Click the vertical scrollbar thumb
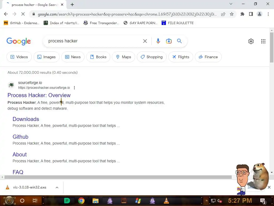274x206 pixels. [x=272, y=47]
